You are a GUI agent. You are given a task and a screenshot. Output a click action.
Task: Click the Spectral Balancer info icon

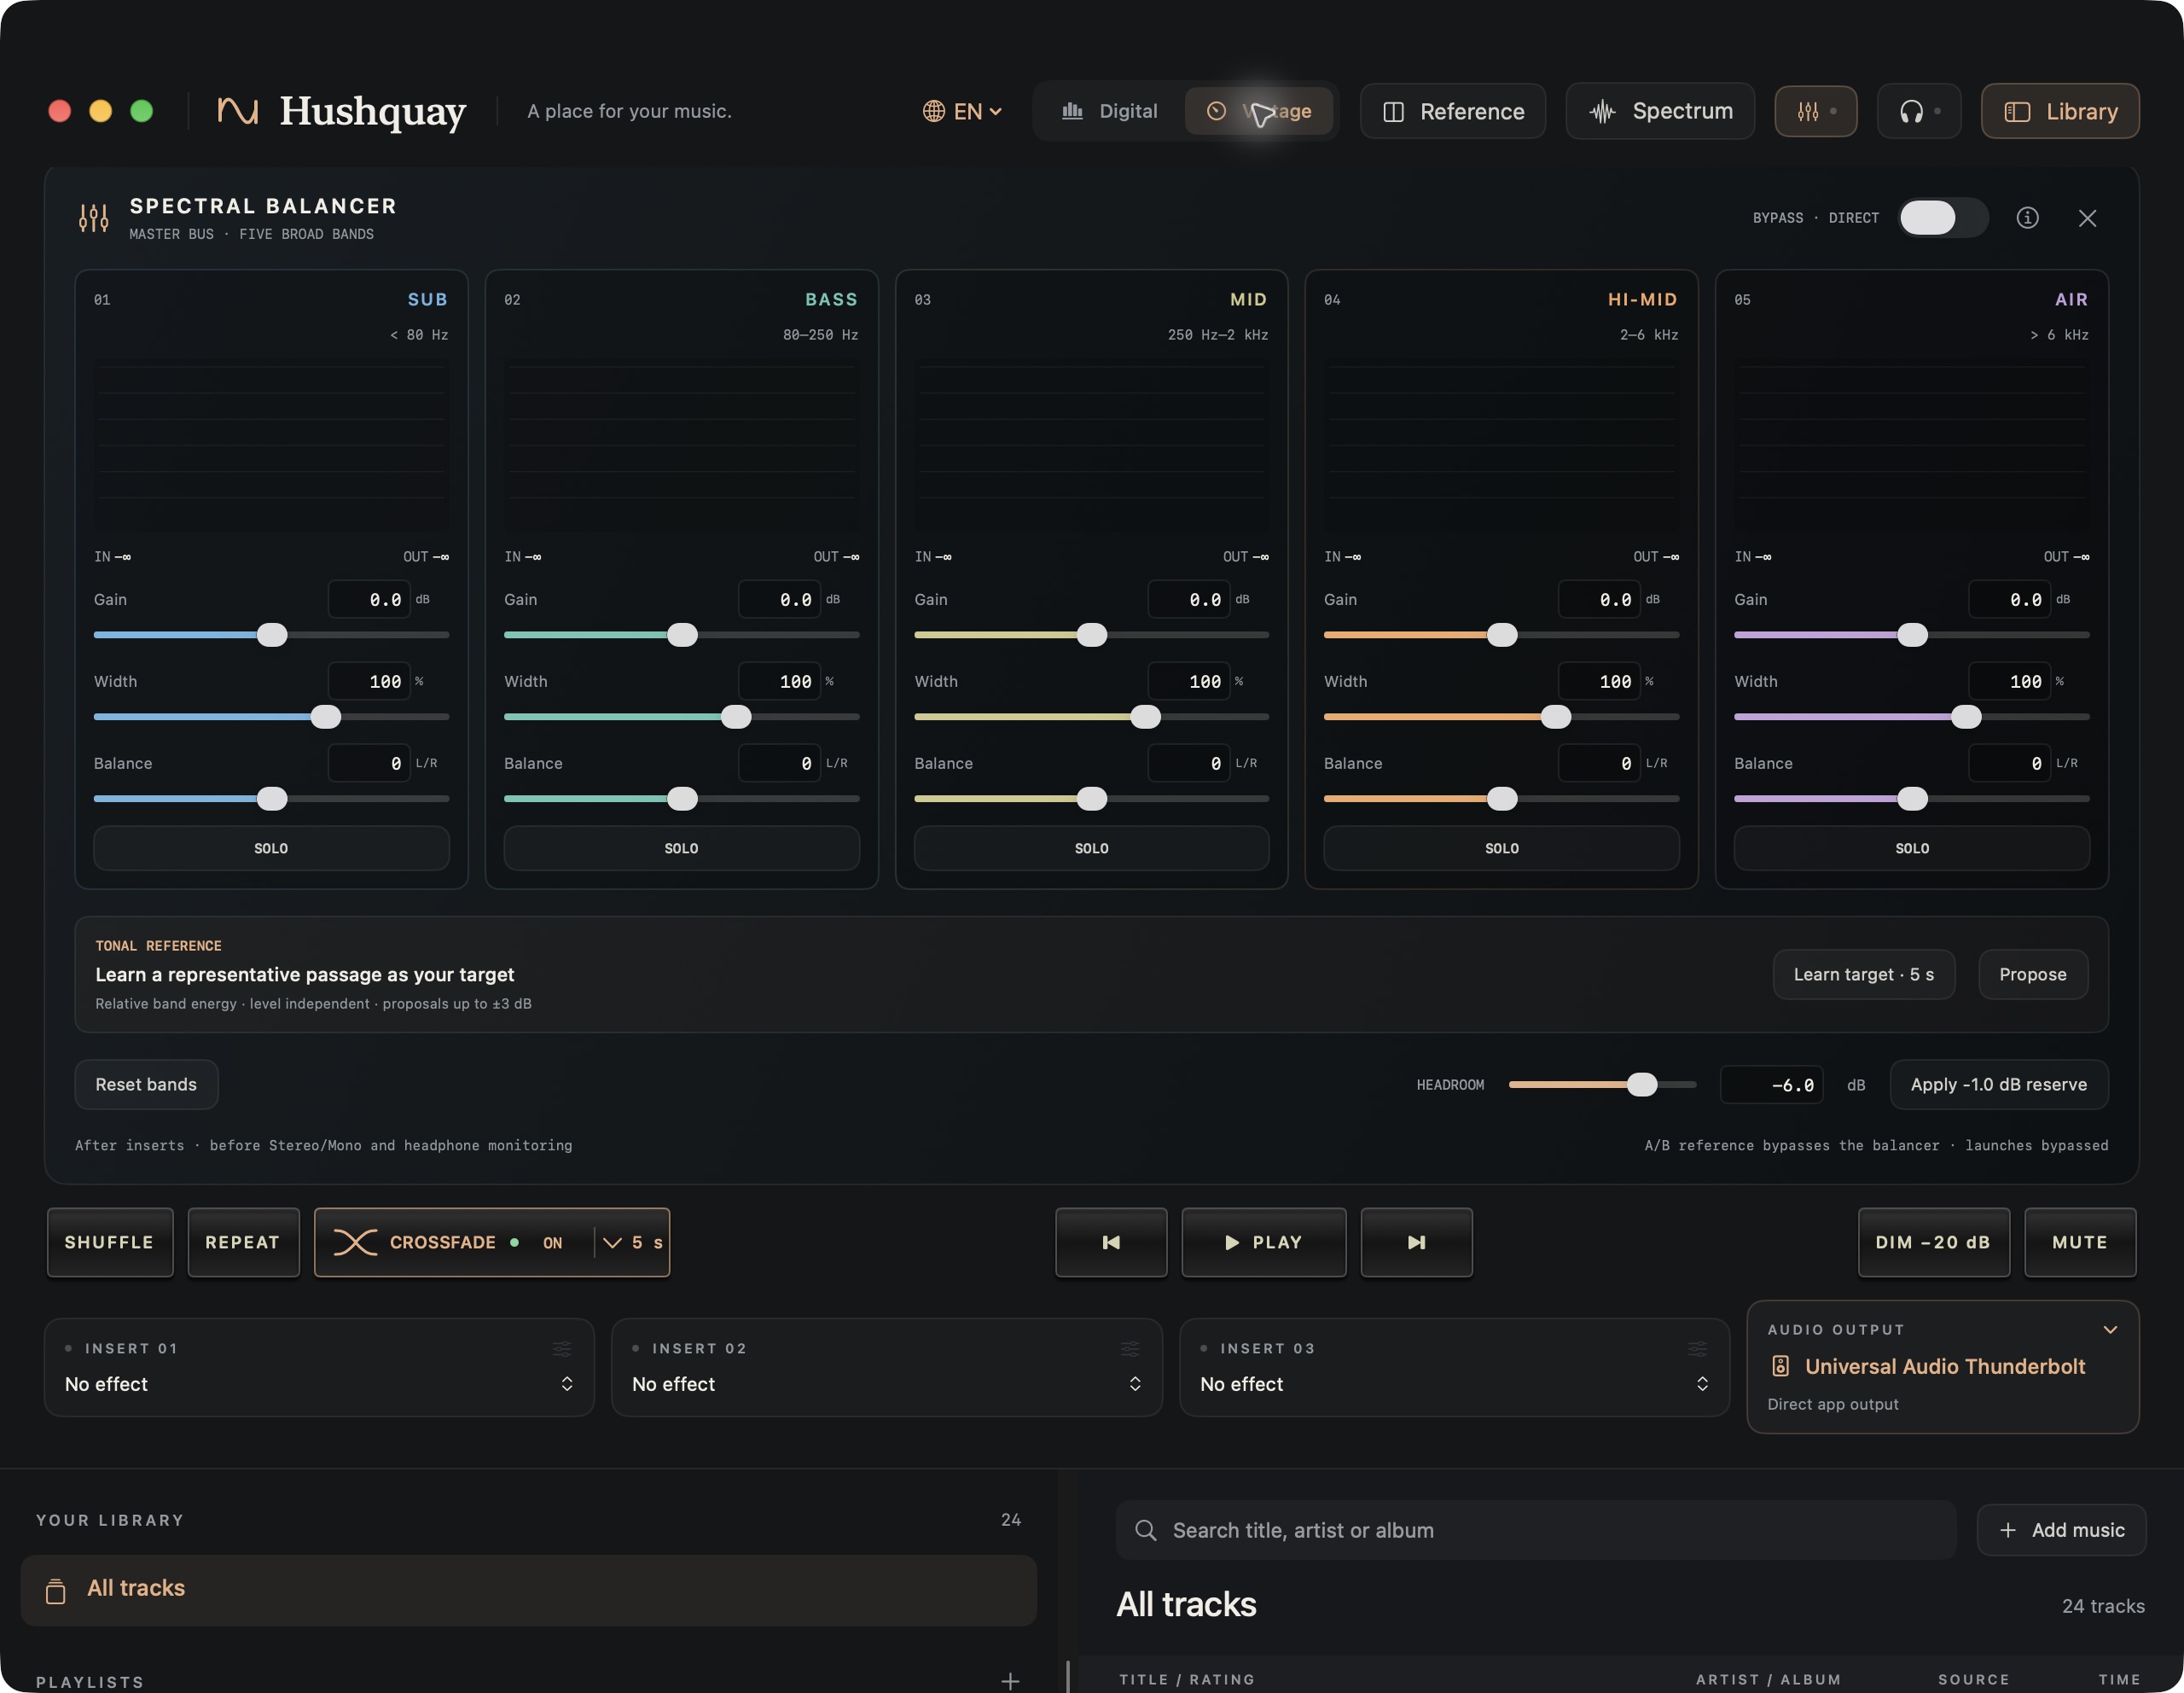pos(2027,218)
